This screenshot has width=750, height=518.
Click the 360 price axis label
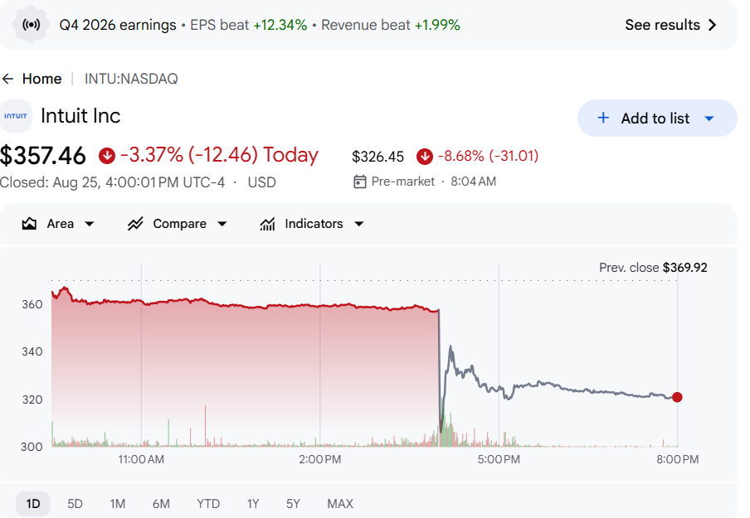(x=32, y=304)
